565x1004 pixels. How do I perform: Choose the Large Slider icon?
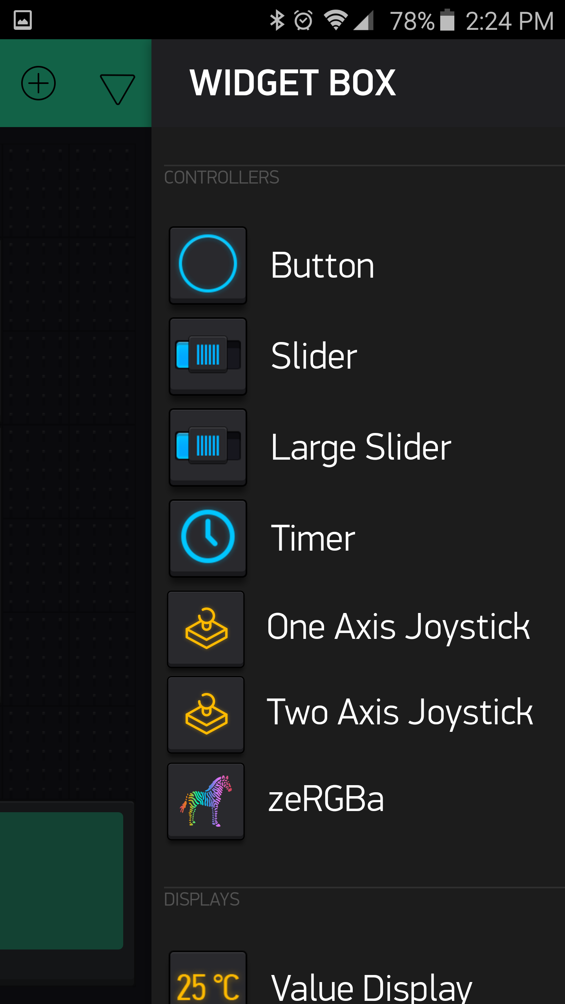pyautogui.click(x=208, y=447)
